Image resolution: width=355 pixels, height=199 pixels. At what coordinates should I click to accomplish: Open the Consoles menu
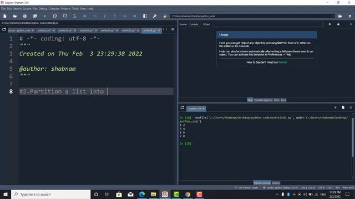click(x=54, y=9)
